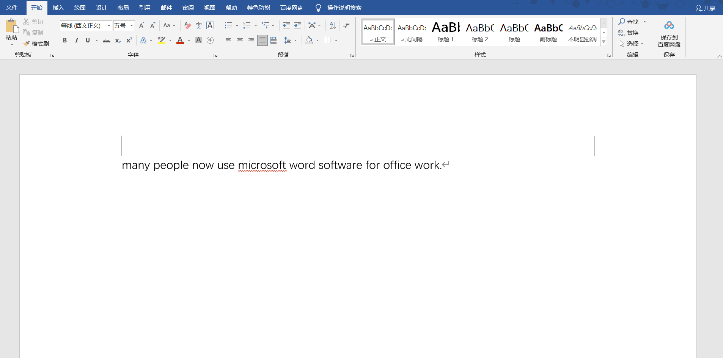Toggle italic formatting
The width and height of the screenshot is (723, 358).
click(76, 40)
